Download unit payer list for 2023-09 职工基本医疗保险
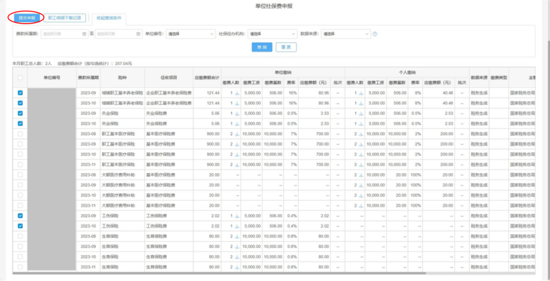This screenshot has width=550, height=281. click(x=237, y=144)
